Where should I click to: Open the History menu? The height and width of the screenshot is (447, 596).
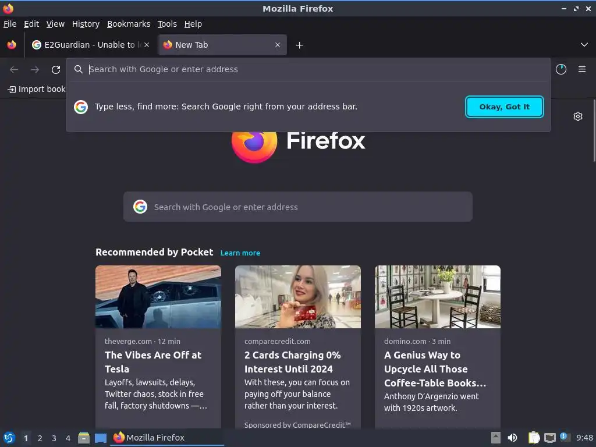[86, 24]
